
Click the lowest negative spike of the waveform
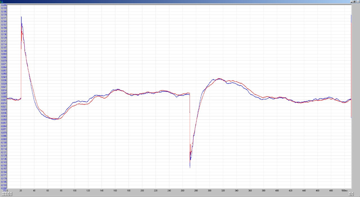pos(190,168)
